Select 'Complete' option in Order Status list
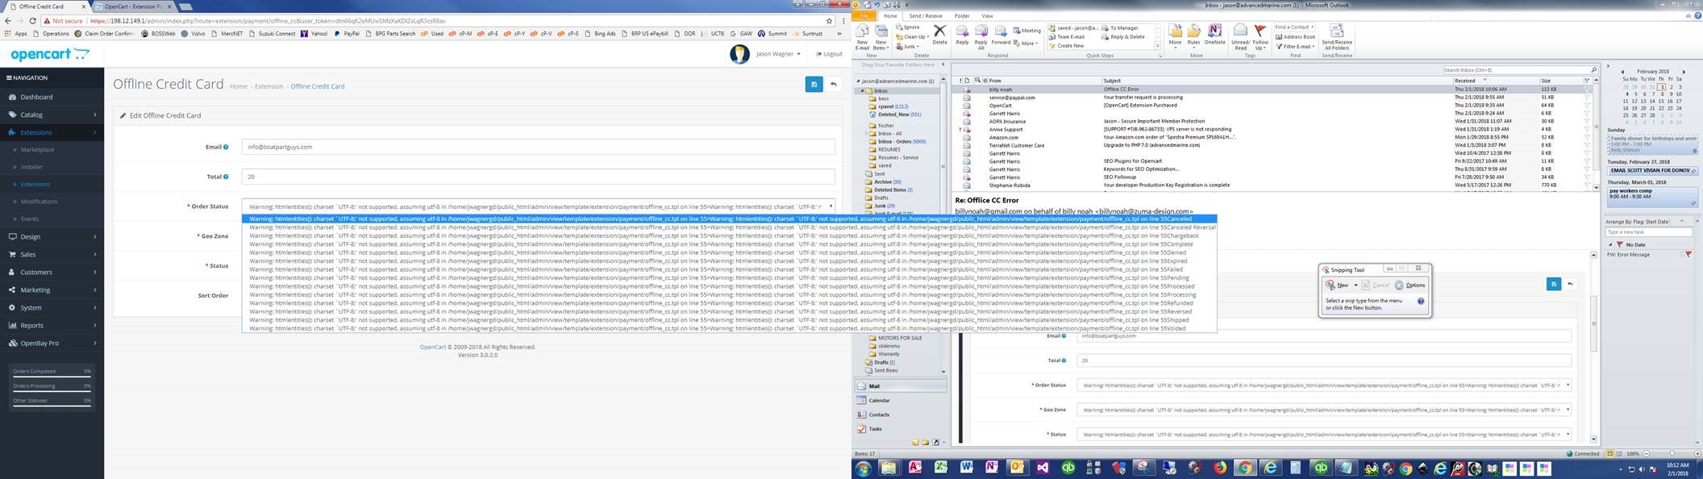The width and height of the screenshot is (1703, 479). [729, 244]
